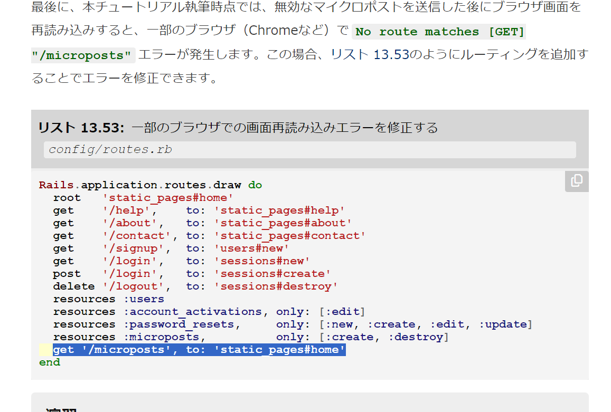Copy the code block to clipboard
Viewport: 611px width, 412px height.
(576, 181)
